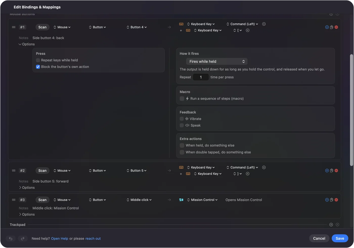
Task: Add another output key to binding #1
Action: [181, 31]
